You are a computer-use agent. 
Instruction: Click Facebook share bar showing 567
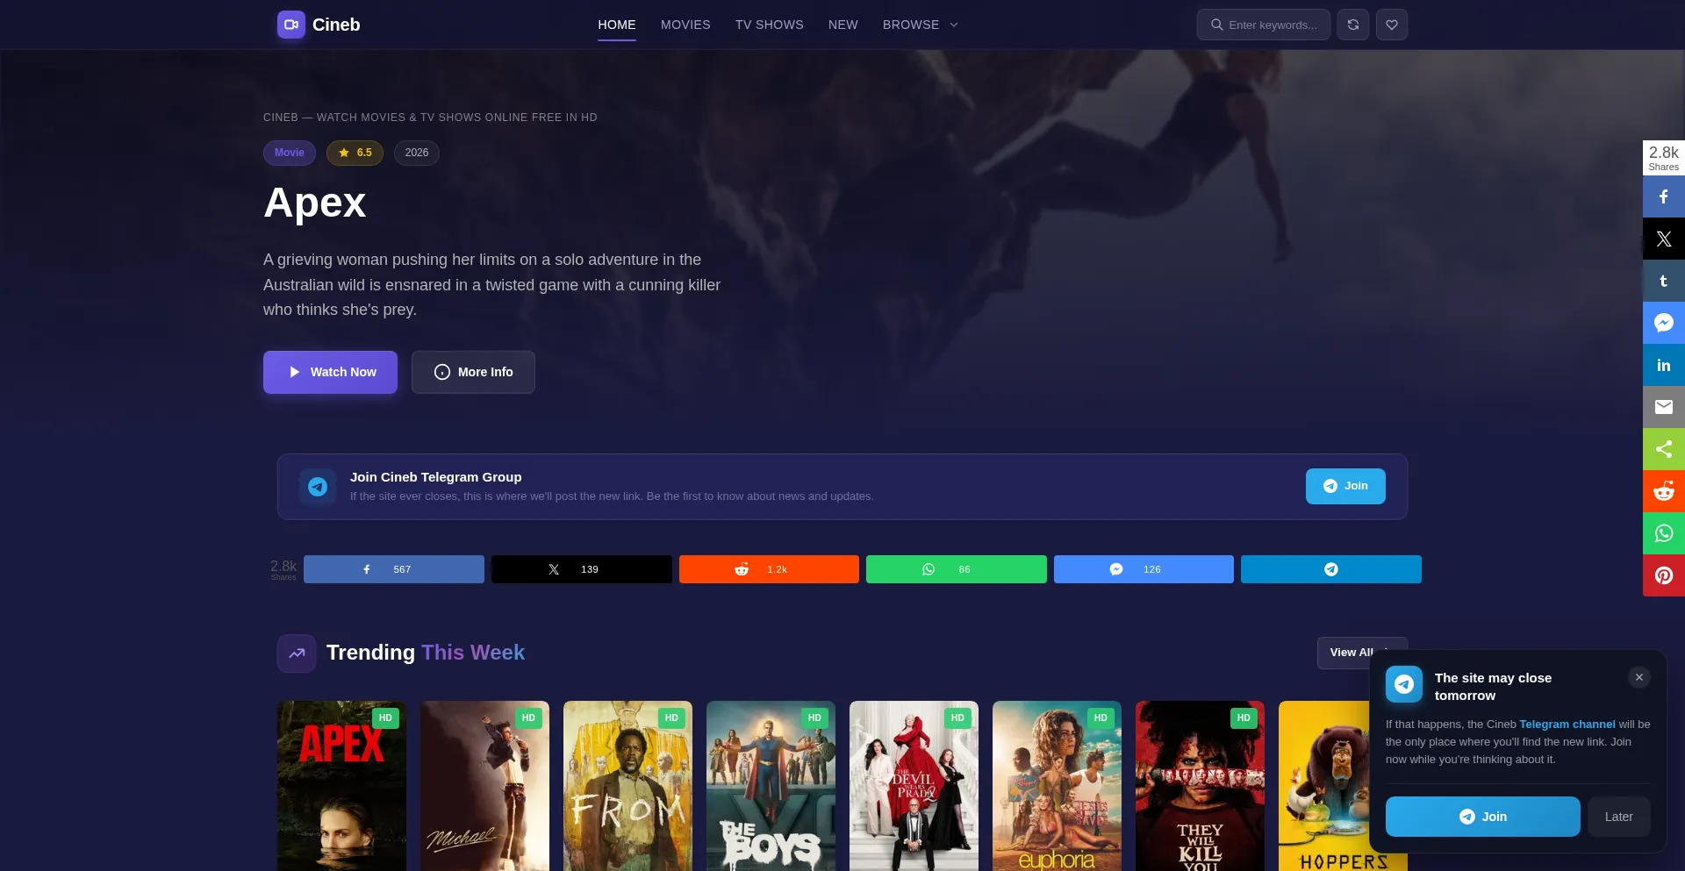pyautogui.click(x=394, y=569)
